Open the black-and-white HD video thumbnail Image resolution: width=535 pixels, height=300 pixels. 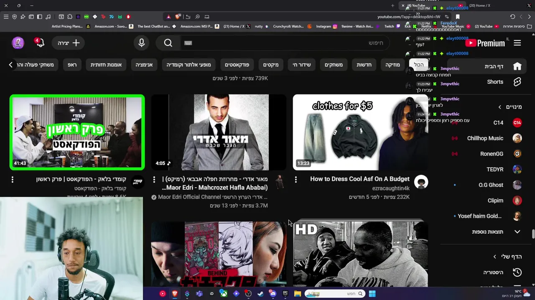360,254
